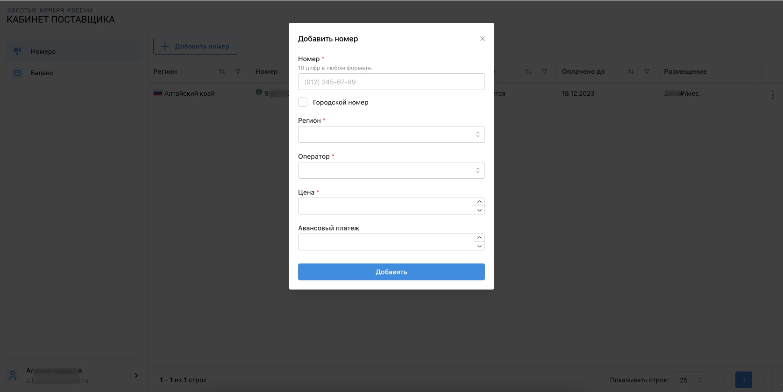
Task: Click date 18.12.2023 cell
Action: [x=578, y=93]
